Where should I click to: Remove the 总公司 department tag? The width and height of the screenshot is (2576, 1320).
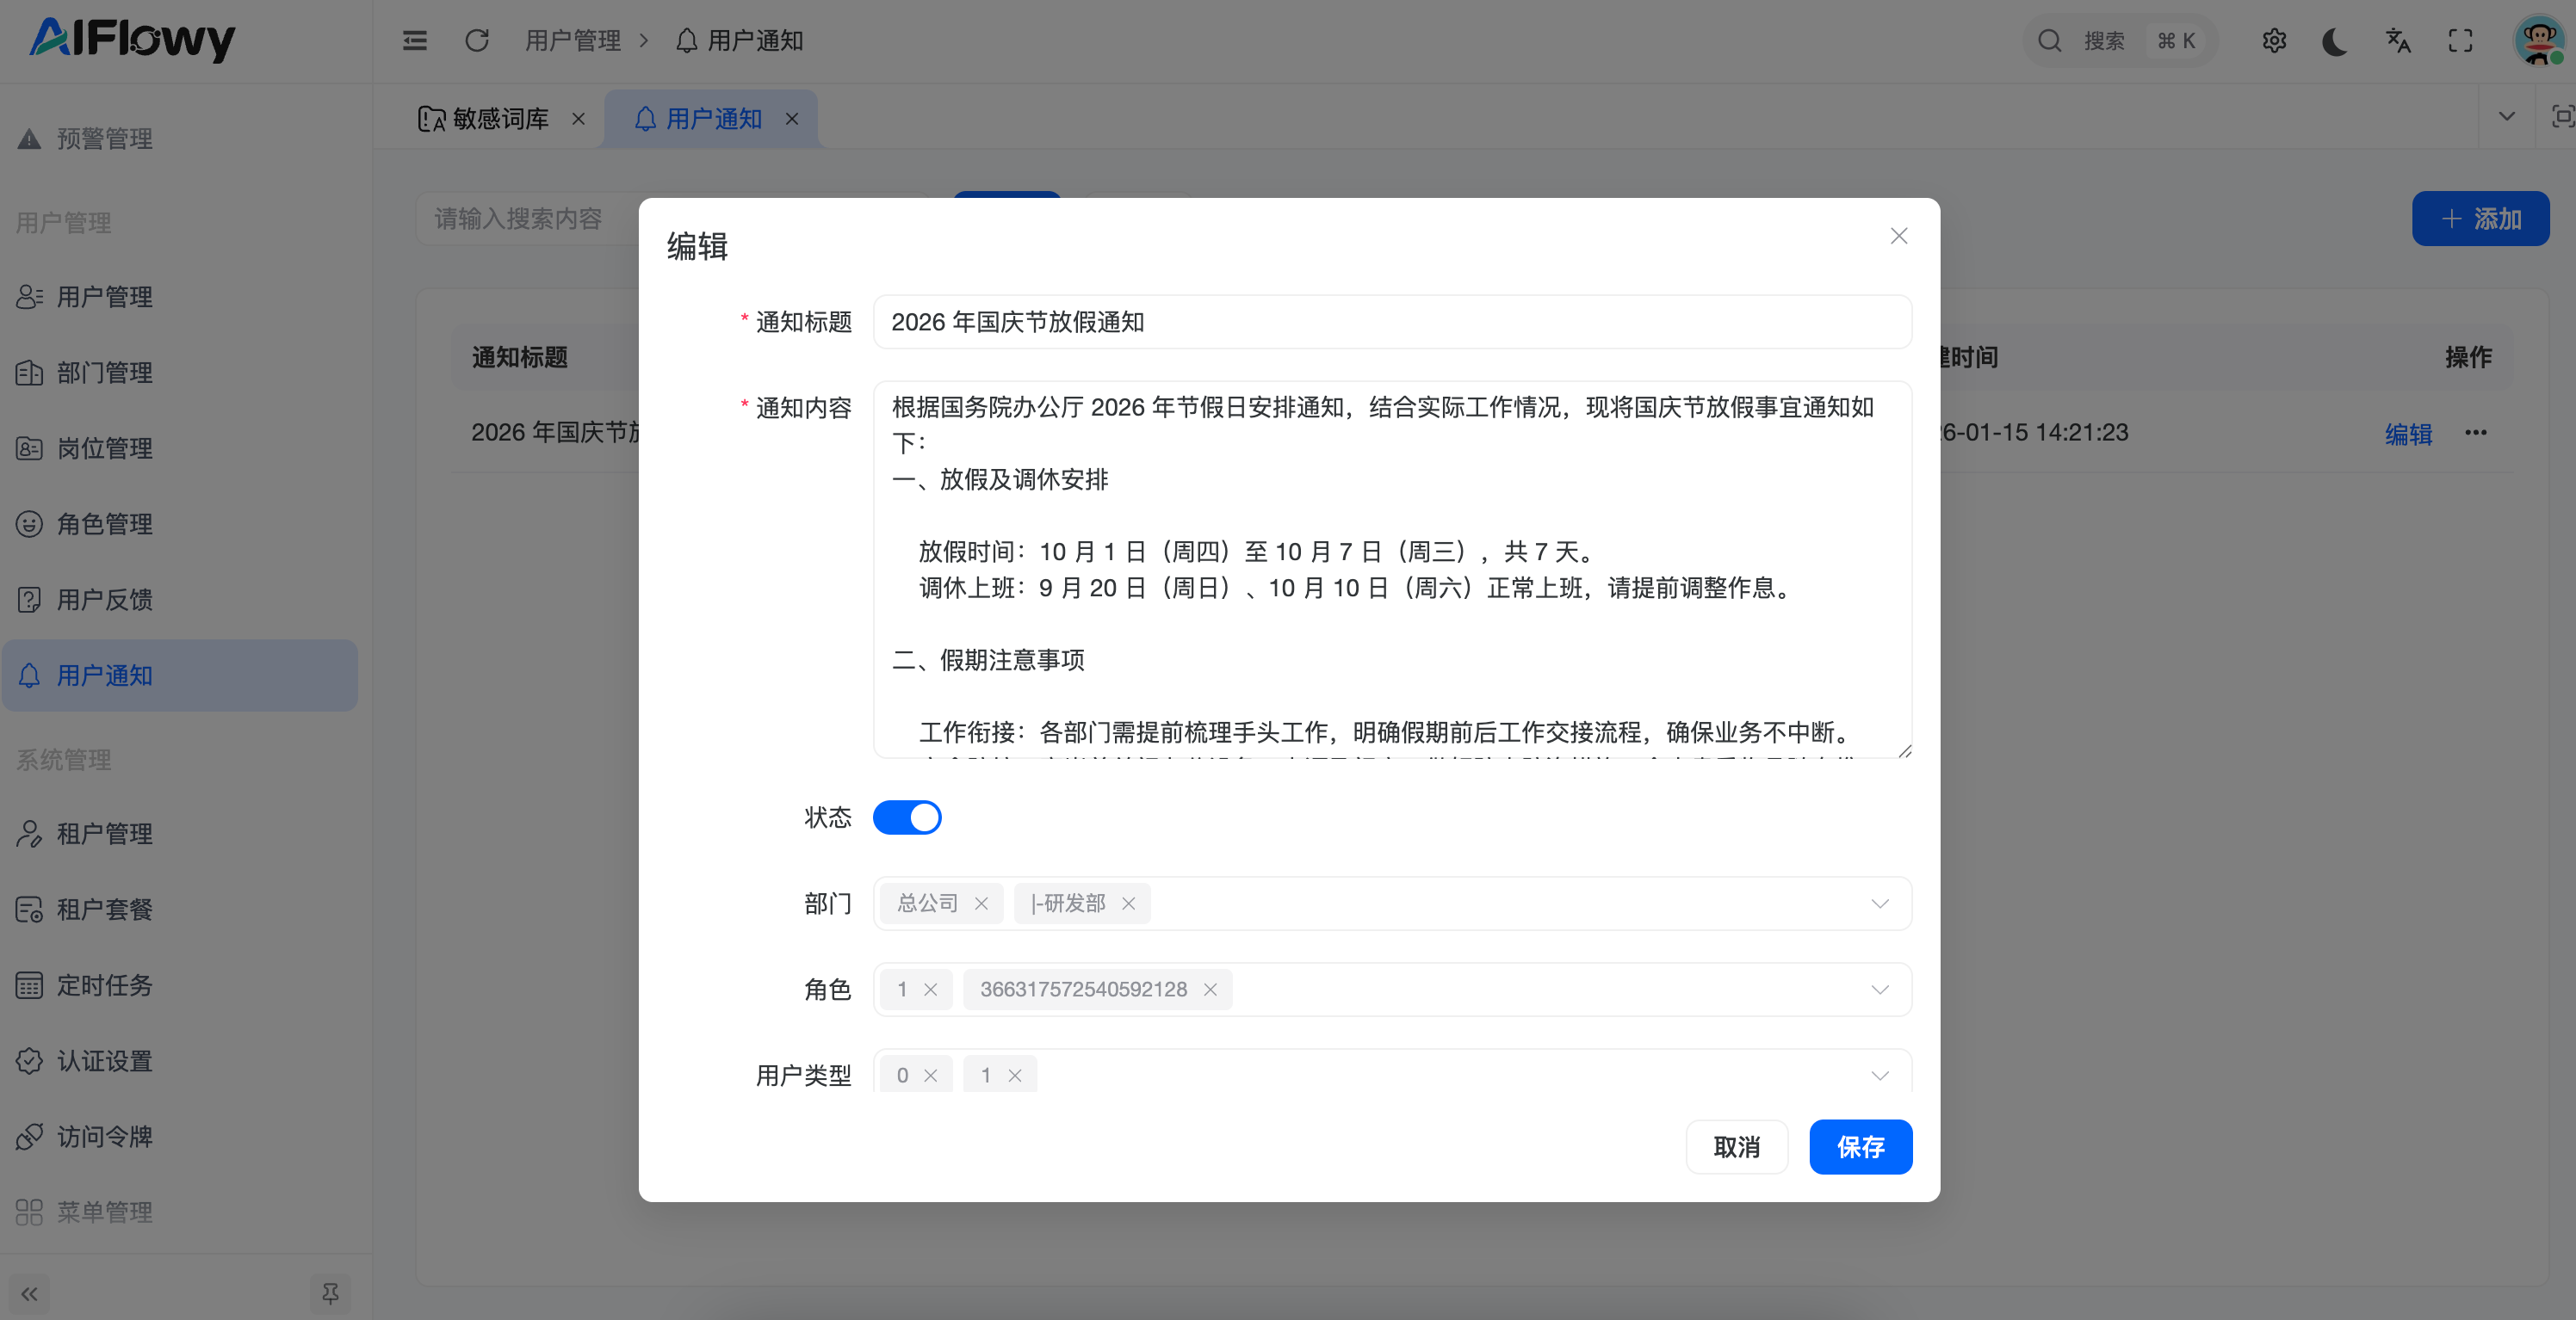(x=981, y=904)
